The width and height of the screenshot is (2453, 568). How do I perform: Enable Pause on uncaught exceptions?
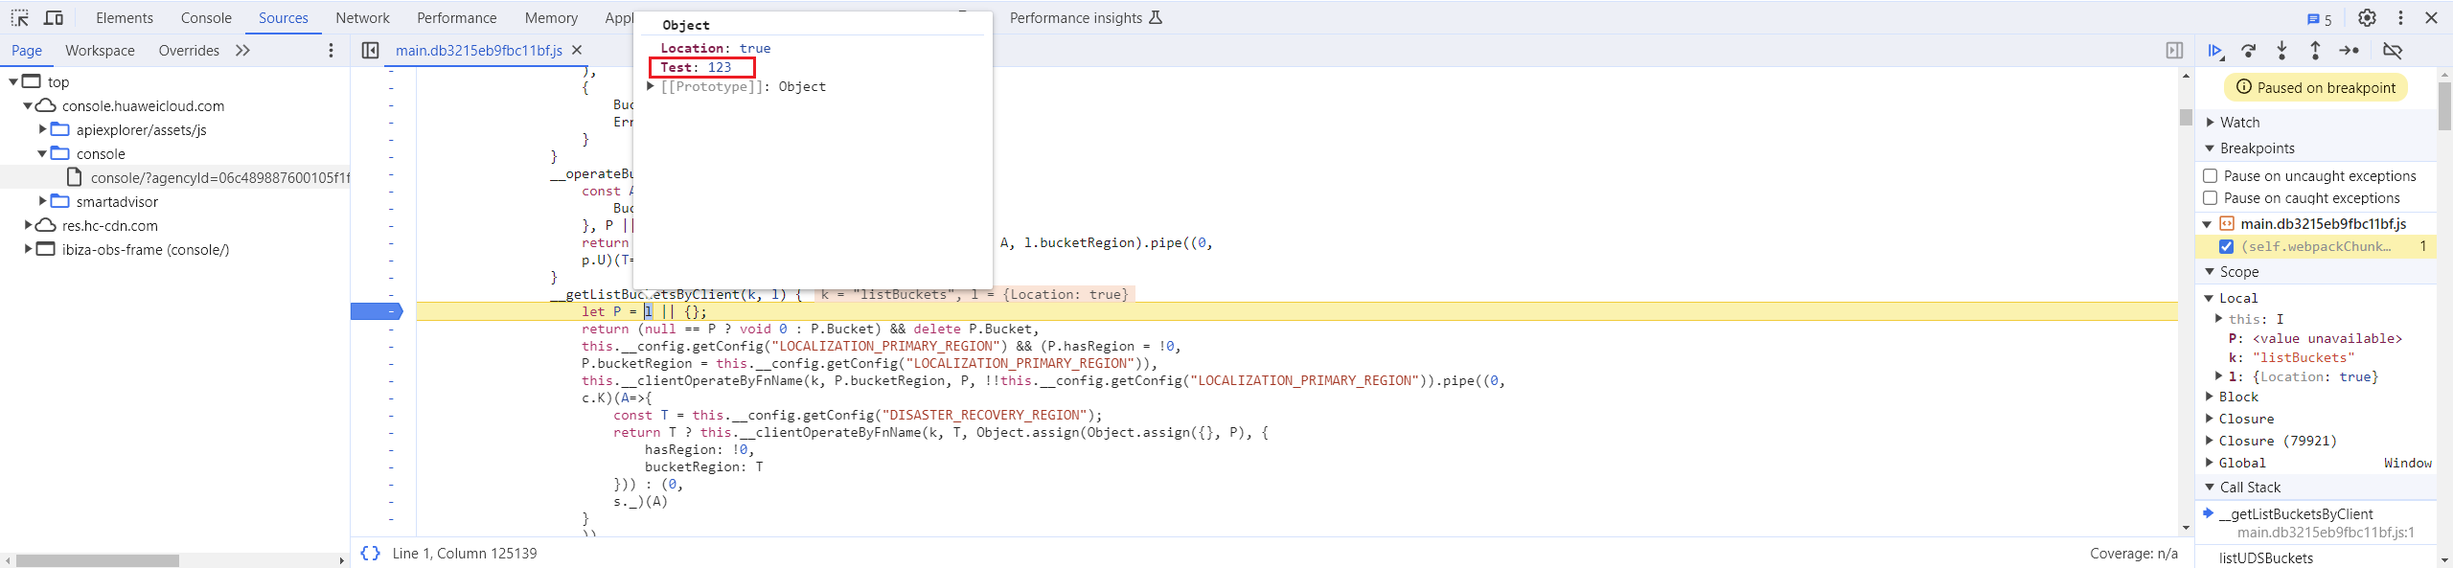(x=2211, y=176)
